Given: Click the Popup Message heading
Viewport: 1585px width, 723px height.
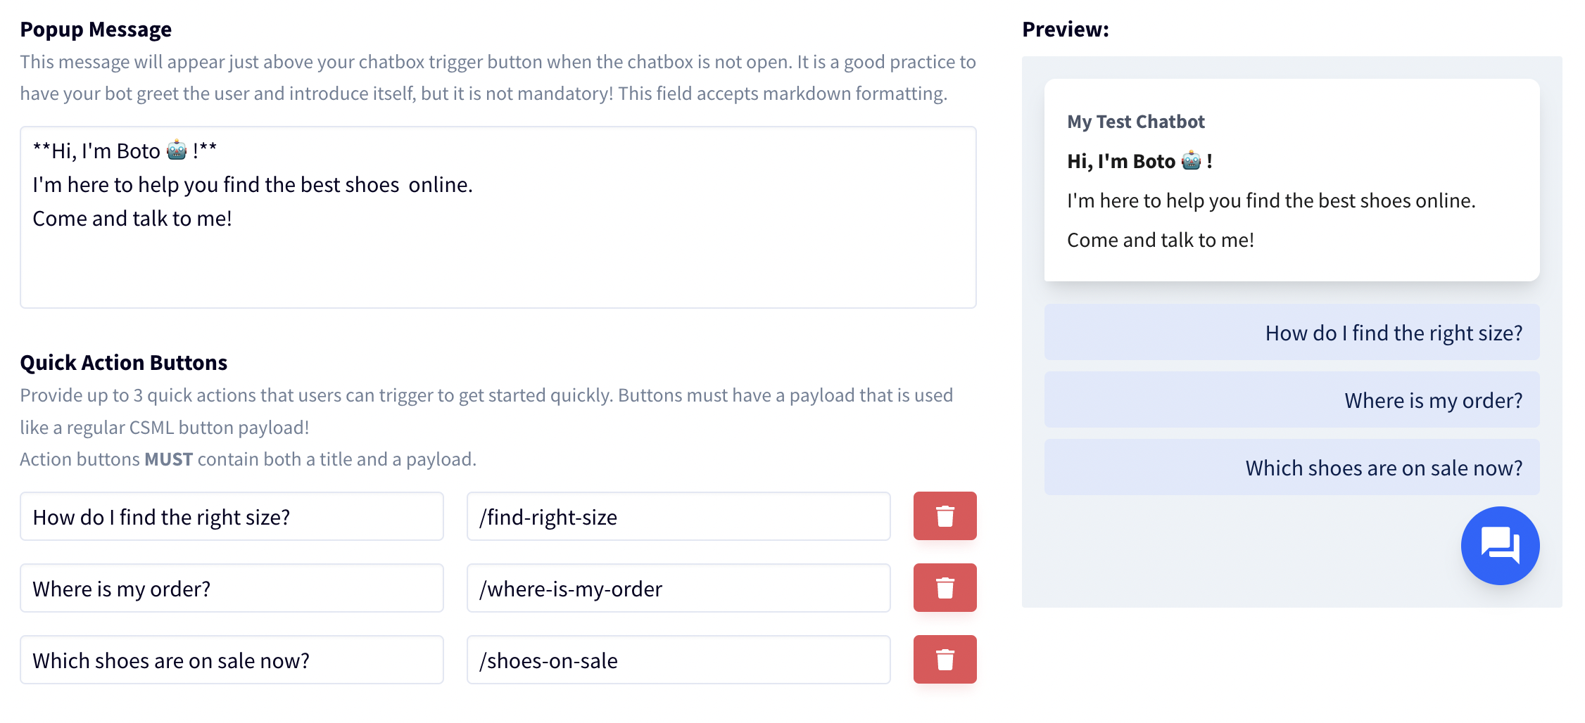Looking at the screenshot, I should (96, 30).
